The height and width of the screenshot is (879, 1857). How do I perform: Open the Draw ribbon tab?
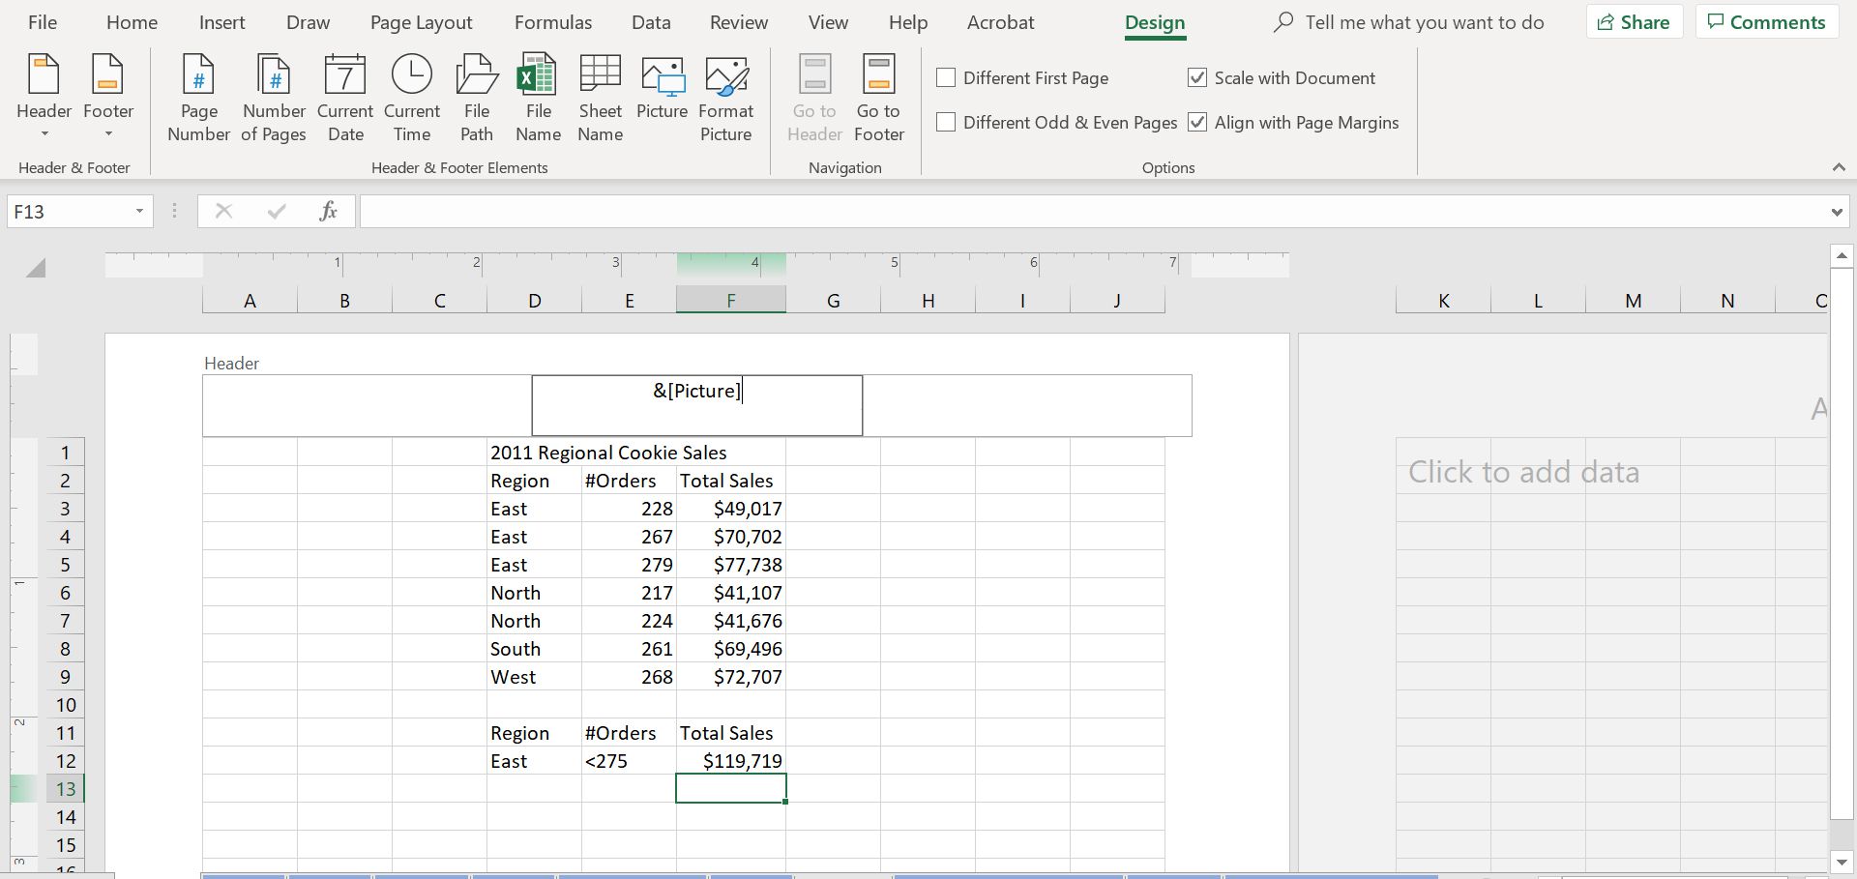click(308, 22)
